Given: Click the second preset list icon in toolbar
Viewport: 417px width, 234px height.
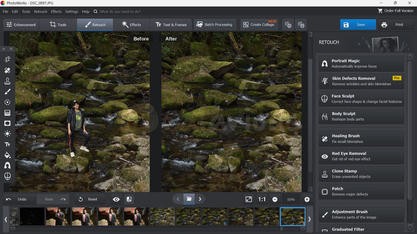Looking at the screenshot, I should [x=301, y=25].
